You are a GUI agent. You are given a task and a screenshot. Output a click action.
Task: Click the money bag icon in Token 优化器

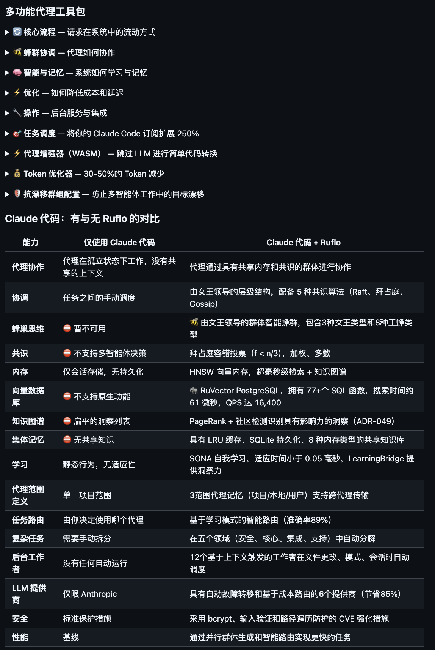coord(17,174)
